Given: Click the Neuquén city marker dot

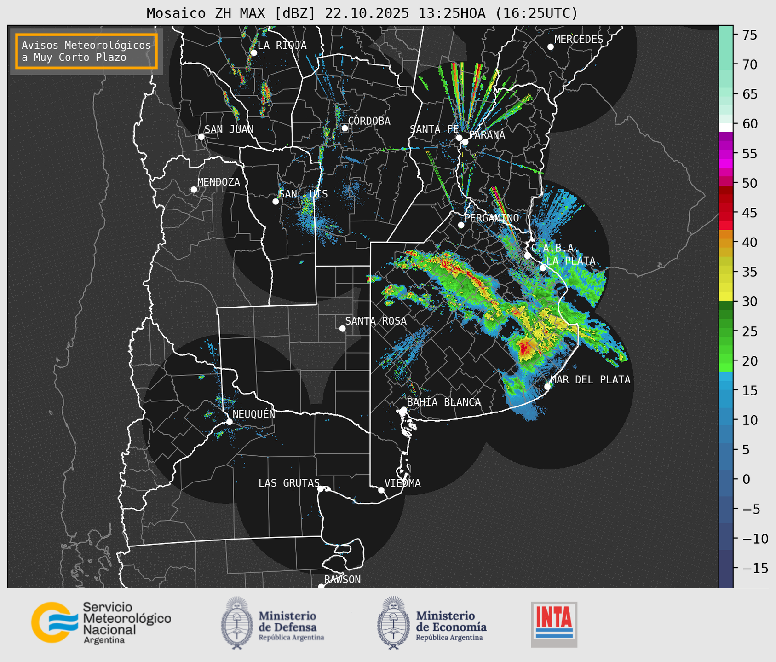Looking at the screenshot, I should click(229, 422).
